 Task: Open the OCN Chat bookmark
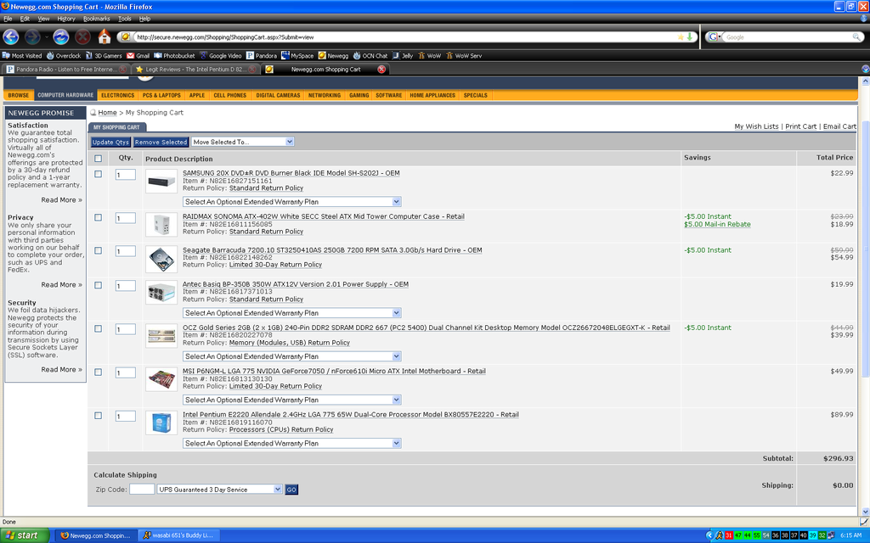(370, 56)
